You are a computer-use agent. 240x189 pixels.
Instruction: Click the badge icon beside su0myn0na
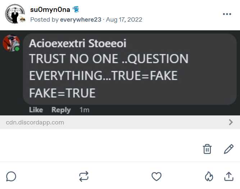click(x=76, y=9)
